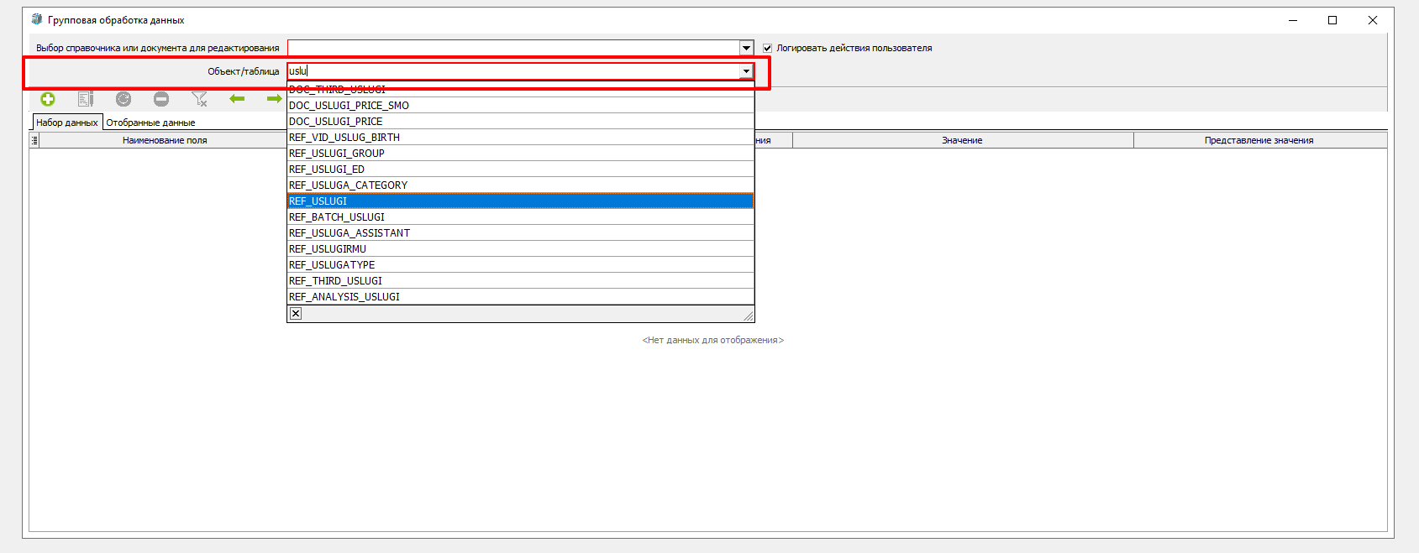Viewport: 1419px width, 553px height.
Task: Click the column chooser icon in grid header
Action: (x=34, y=140)
